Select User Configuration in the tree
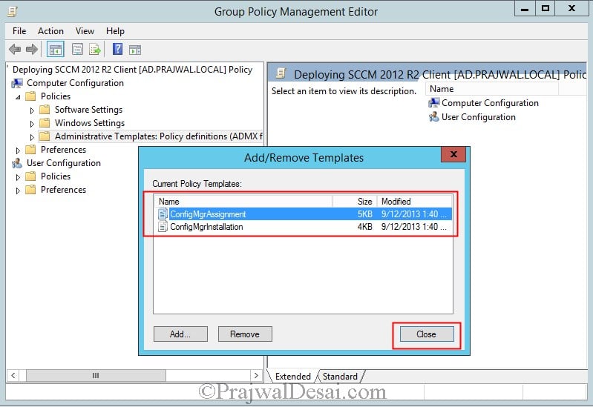Screen dimensions: 593x407 pos(64,163)
